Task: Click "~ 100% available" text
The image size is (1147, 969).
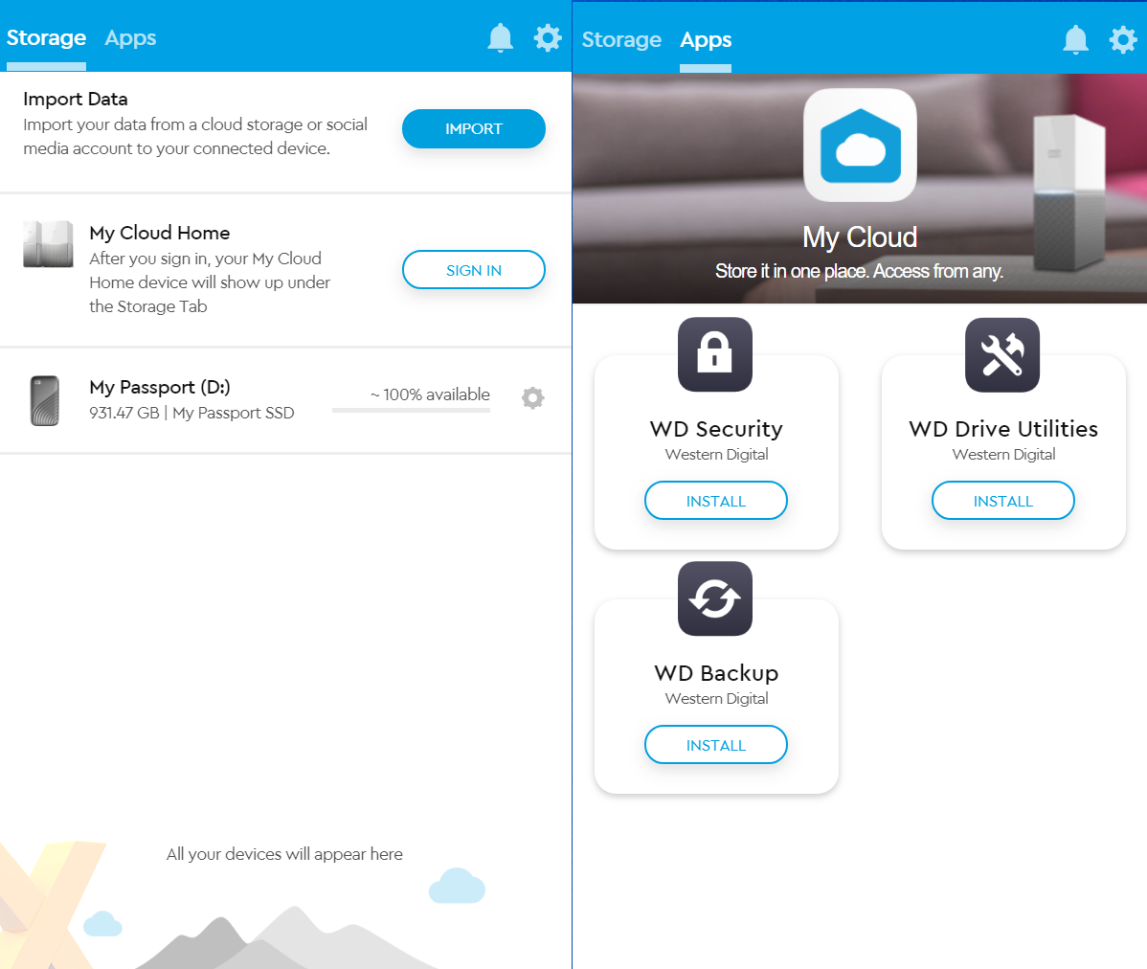Action: 430,394
